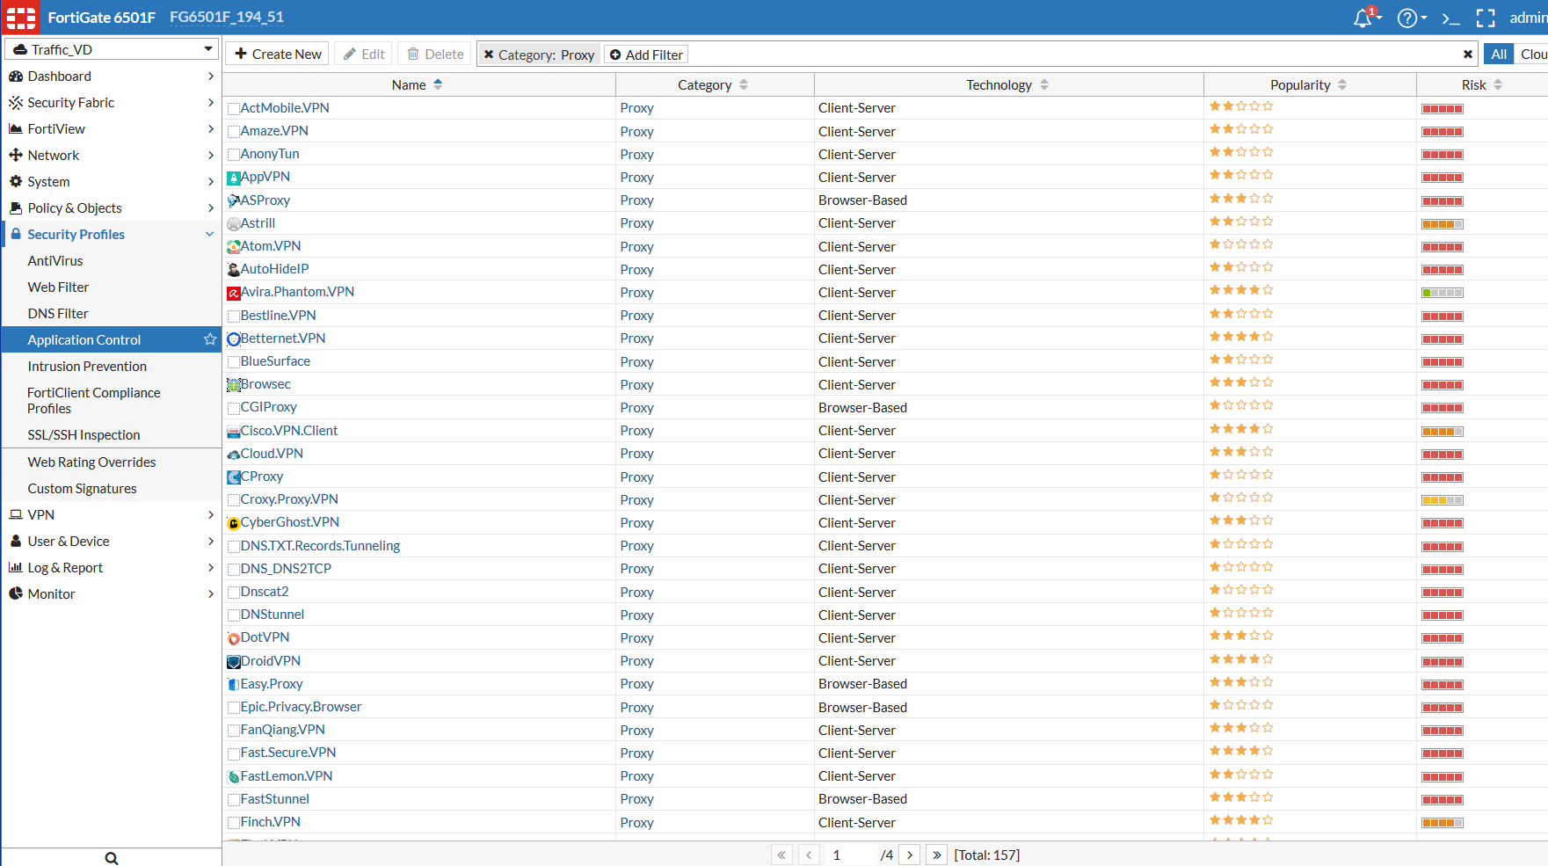
Task: Click the Create New button
Action: 277,55
